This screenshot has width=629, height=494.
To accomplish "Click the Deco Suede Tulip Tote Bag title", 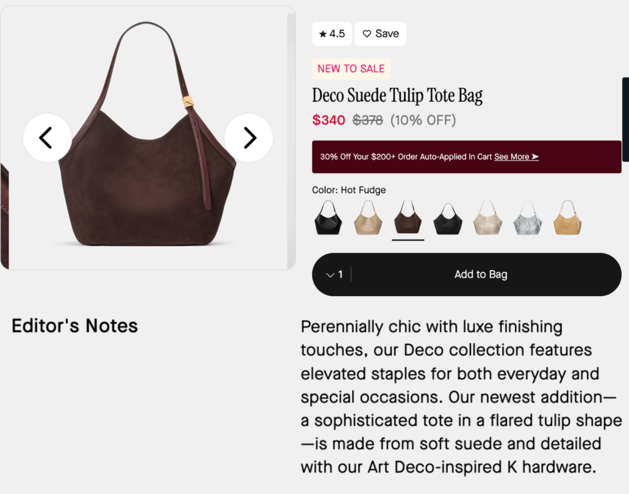I will pyautogui.click(x=397, y=96).
